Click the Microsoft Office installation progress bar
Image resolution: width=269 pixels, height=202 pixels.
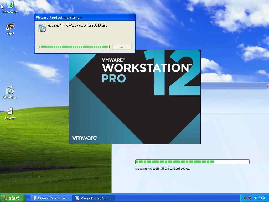[192, 162]
